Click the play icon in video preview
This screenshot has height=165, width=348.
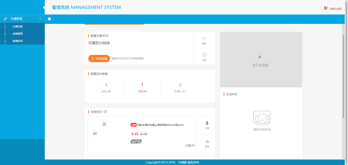coord(260,57)
